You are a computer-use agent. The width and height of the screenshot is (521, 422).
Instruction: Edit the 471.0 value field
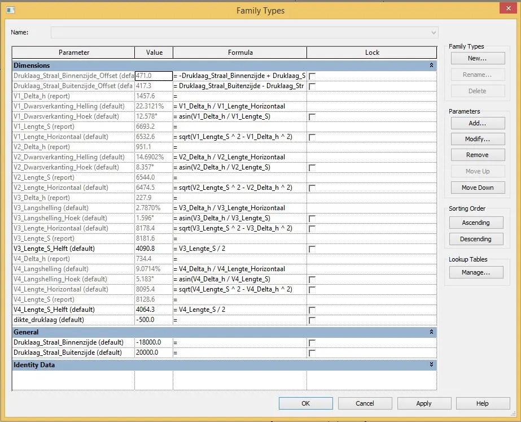click(x=154, y=76)
